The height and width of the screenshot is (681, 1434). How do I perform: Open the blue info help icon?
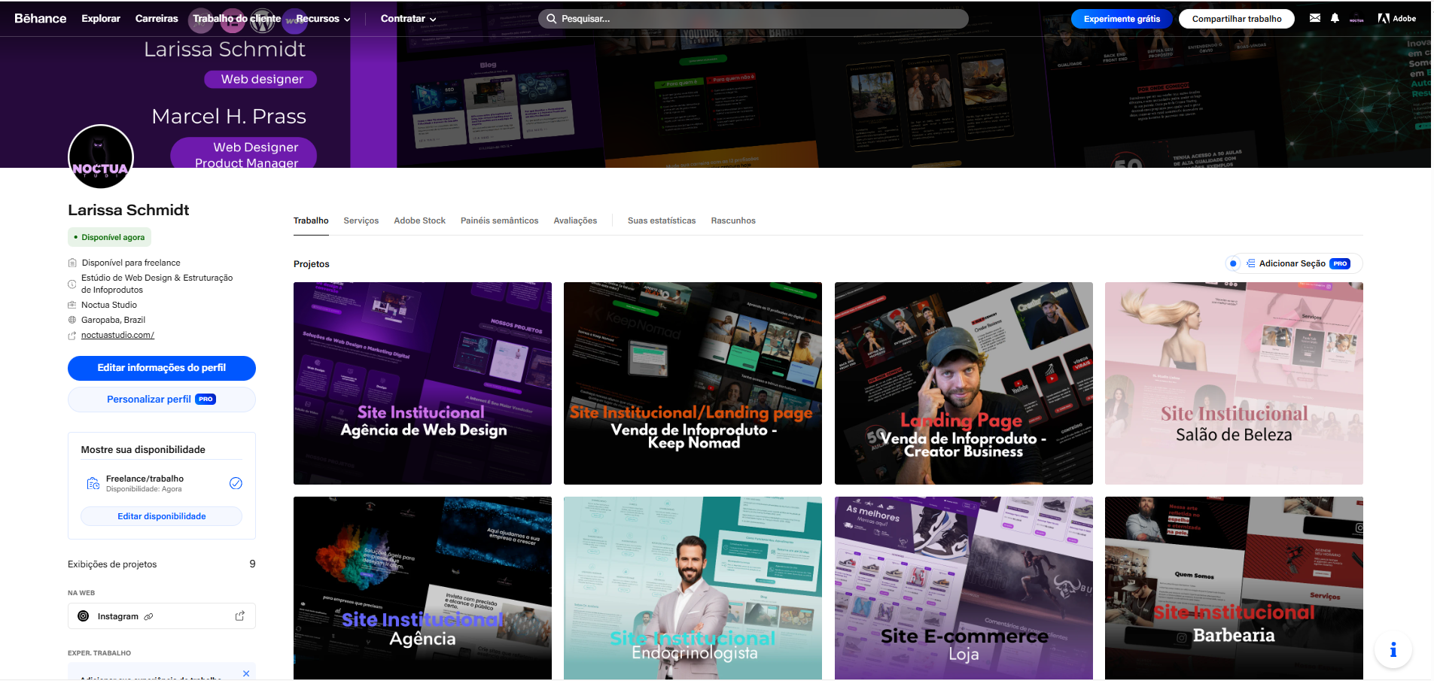coord(1393,649)
